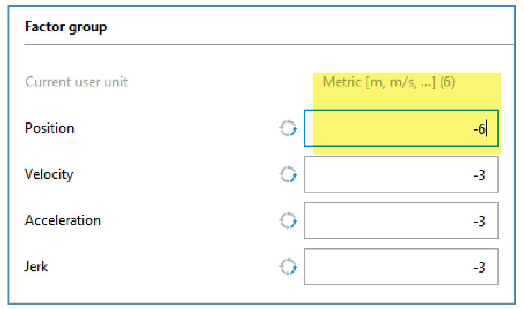
Task: Click the Jerk label
Action: 36,267
